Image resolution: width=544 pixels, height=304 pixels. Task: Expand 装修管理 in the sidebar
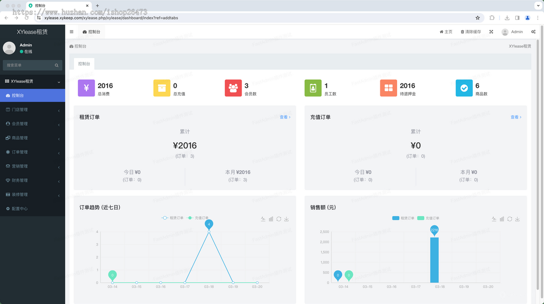coord(33,194)
